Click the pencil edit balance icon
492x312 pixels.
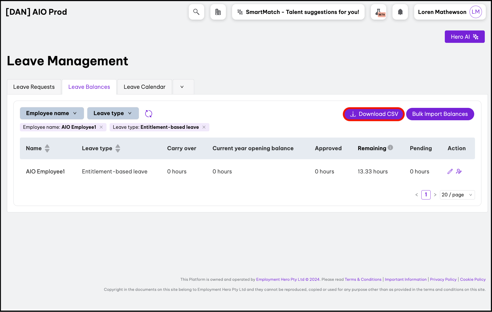point(450,171)
